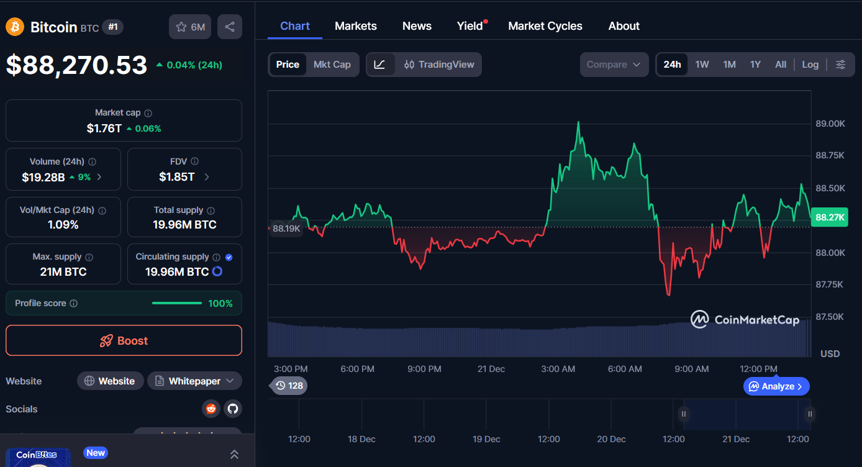Open the CoinBites thumbnail
862x467 pixels.
point(38,458)
